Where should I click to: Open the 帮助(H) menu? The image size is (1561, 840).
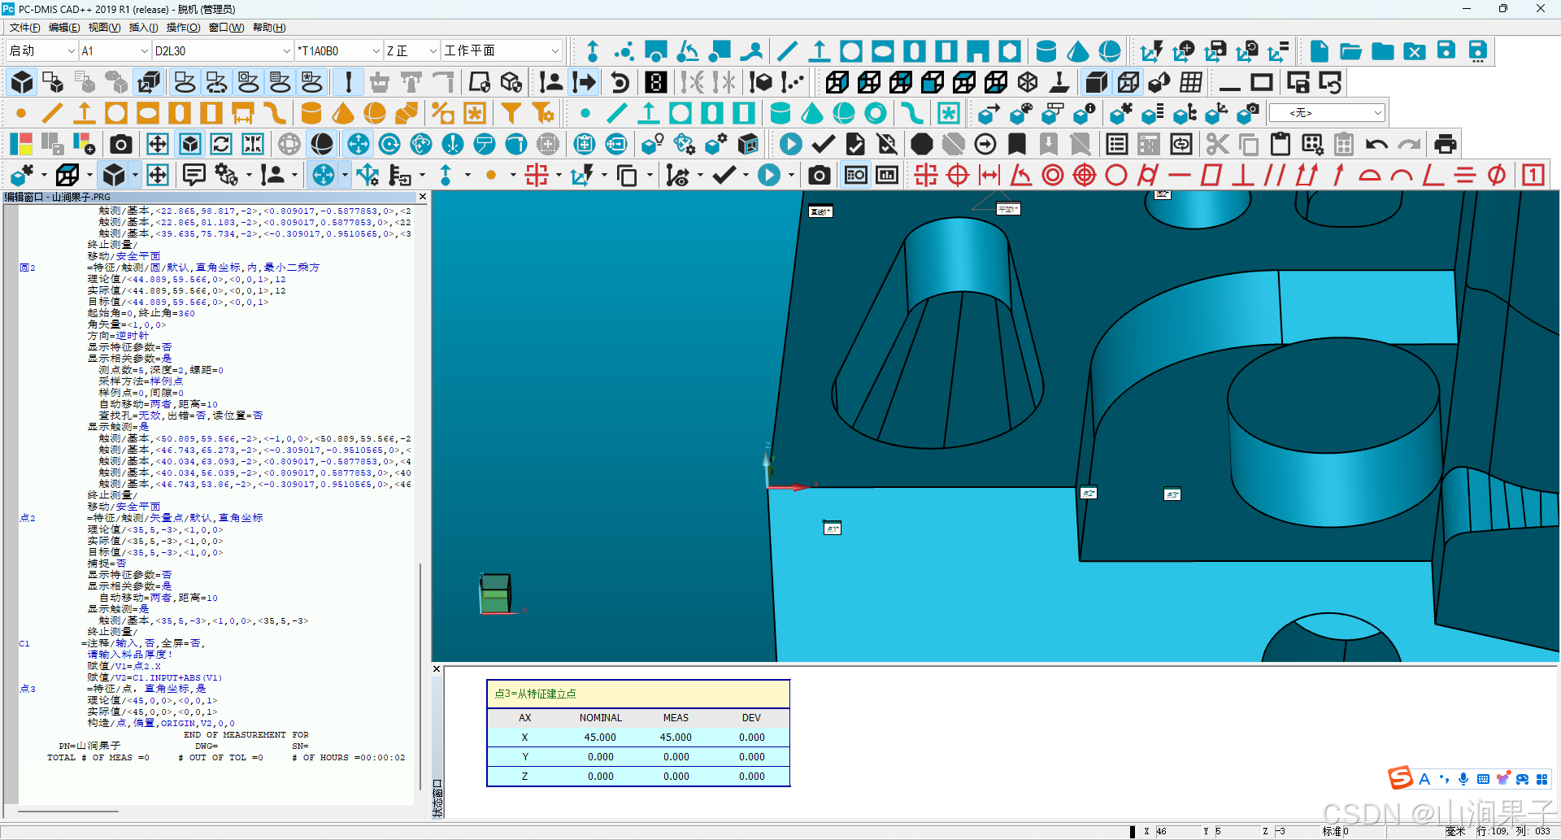tap(269, 28)
